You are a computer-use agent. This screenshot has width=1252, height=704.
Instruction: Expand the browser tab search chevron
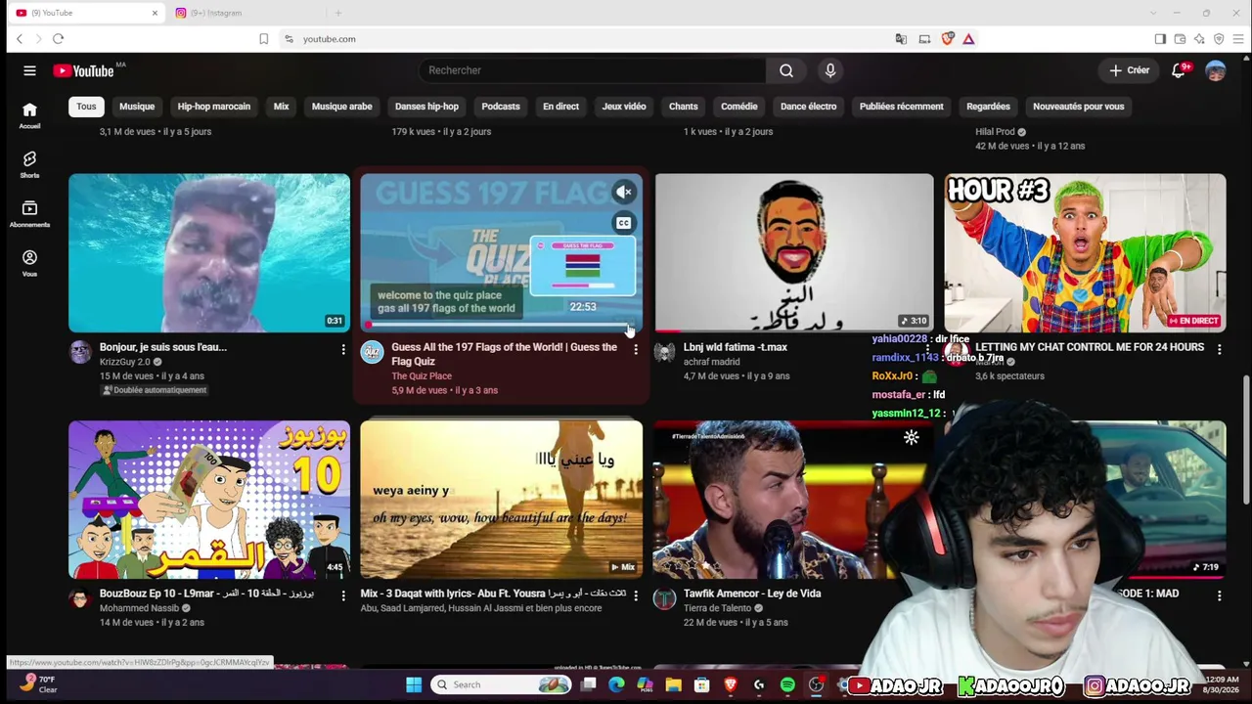coord(1152,13)
